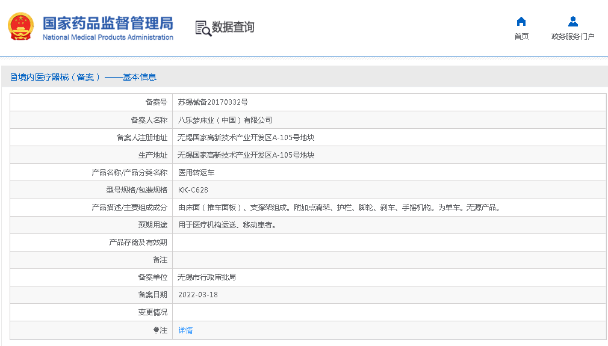Click the 数据查询 magnifier document icon
The image size is (608, 346).
click(x=203, y=28)
